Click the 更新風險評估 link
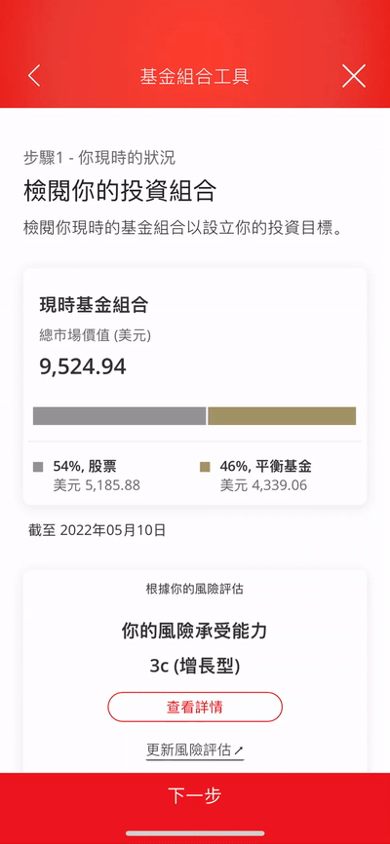This screenshot has width=390, height=844. click(x=188, y=749)
